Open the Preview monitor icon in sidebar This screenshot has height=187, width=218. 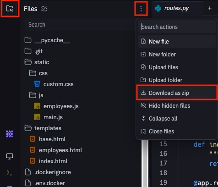(x=10, y=156)
